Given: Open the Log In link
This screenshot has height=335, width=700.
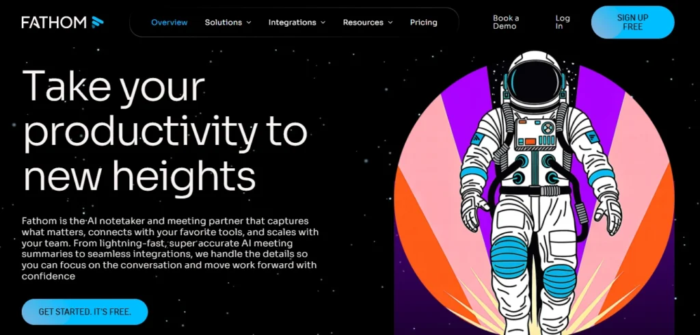Looking at the screenshot, I should 563,22.
